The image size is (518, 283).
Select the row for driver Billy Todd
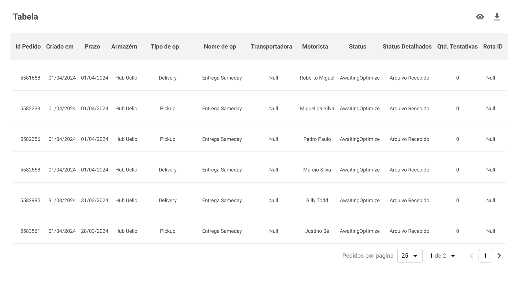[317, 200]
